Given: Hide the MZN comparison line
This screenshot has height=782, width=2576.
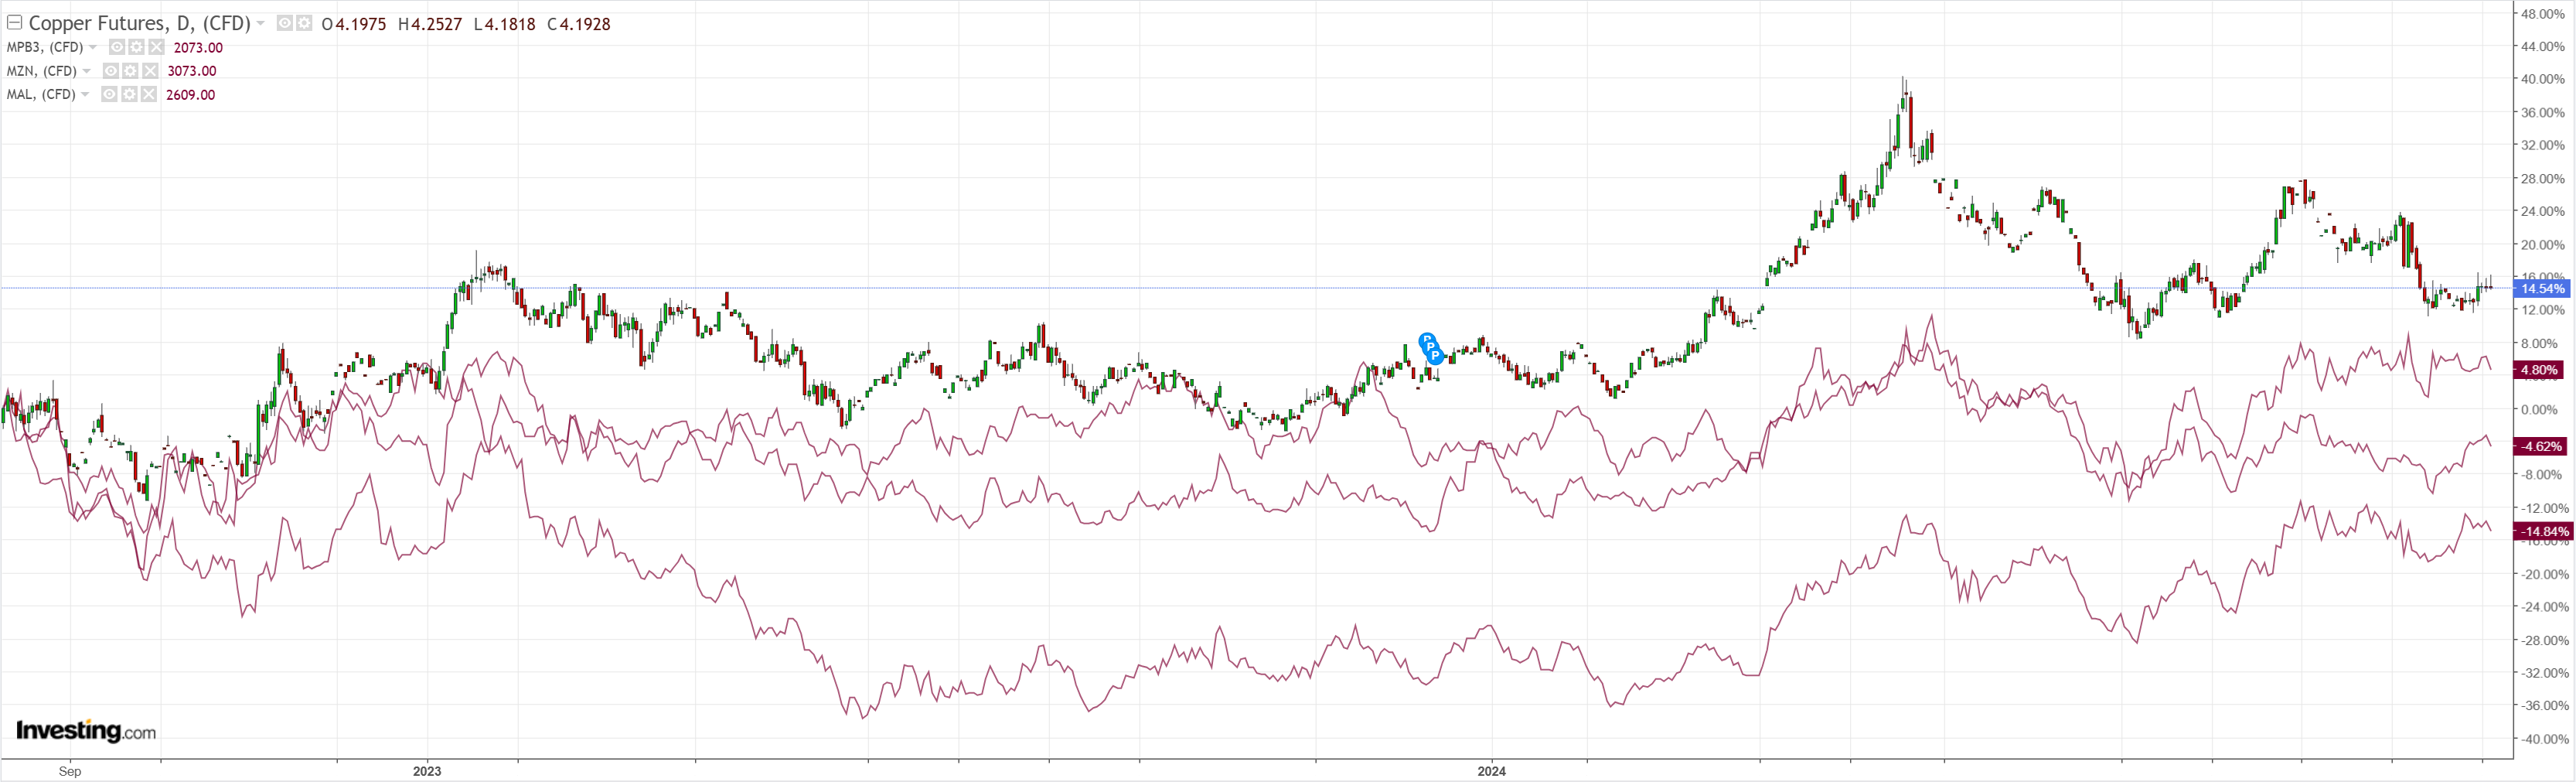Looking at the screenshot, I should tap(111, 71).
